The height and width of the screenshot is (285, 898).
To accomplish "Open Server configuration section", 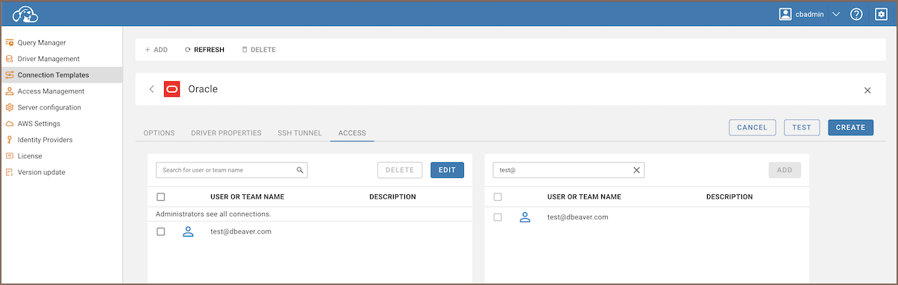I will (49, 107).
